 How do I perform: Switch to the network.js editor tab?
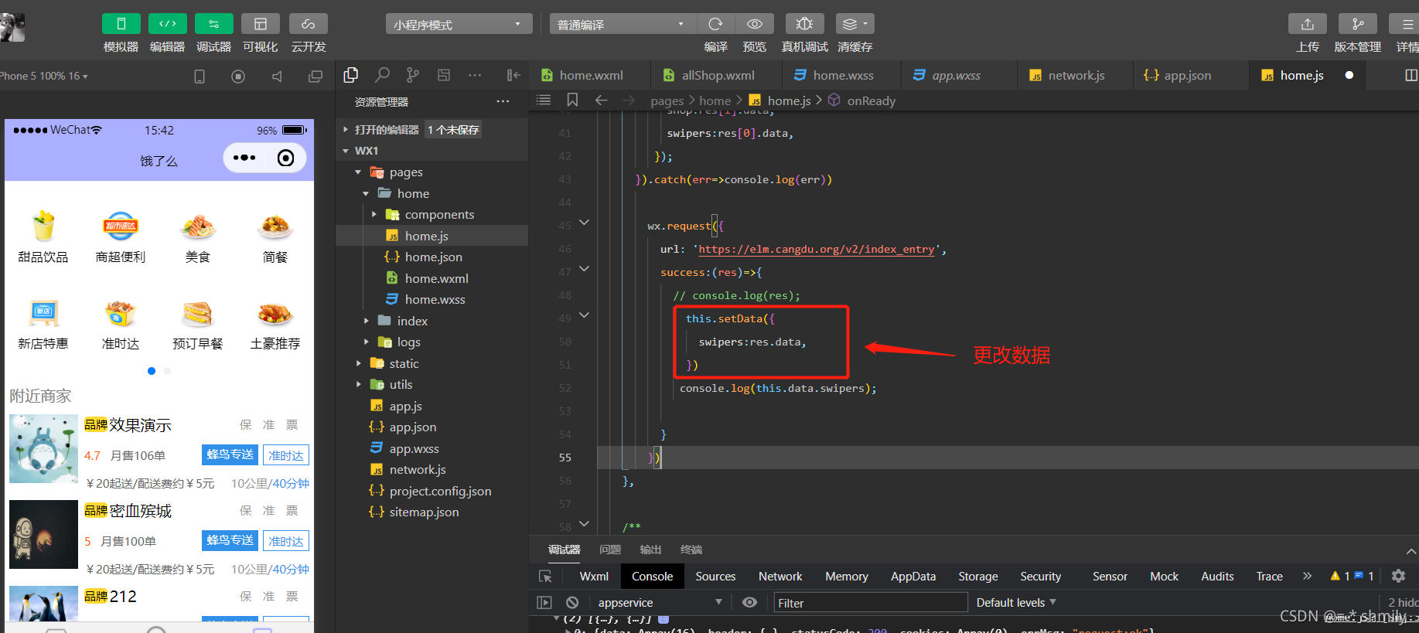click(x=1076, y=75)
